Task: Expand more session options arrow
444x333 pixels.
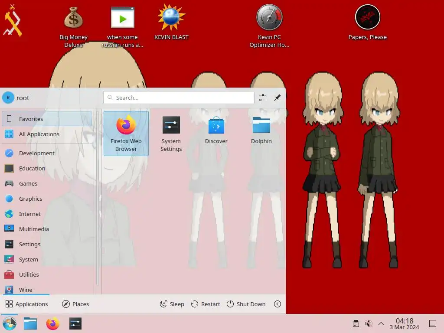Action: coord(277,304)
